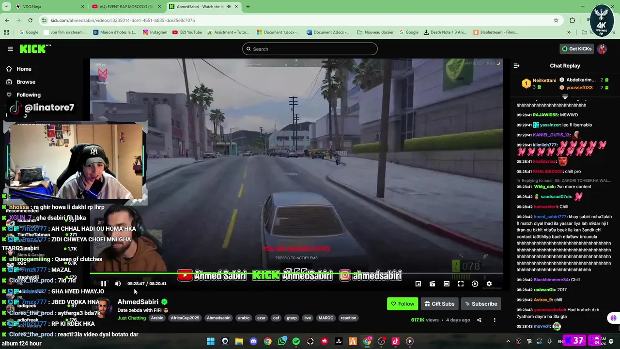The width and height of the screenshot is (620, 349).
Task: Open the Instagram bookmark
Action: [x=155, y=32]
